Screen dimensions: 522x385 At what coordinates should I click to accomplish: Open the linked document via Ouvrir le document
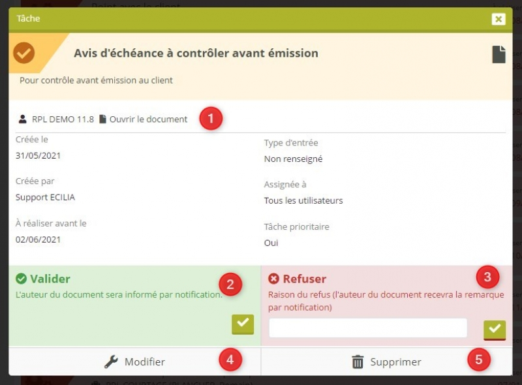pyautogui.click(x=148, y=119)
